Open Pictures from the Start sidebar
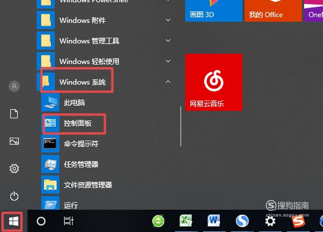The image size is (323, 232). click(x=14, y=141)
